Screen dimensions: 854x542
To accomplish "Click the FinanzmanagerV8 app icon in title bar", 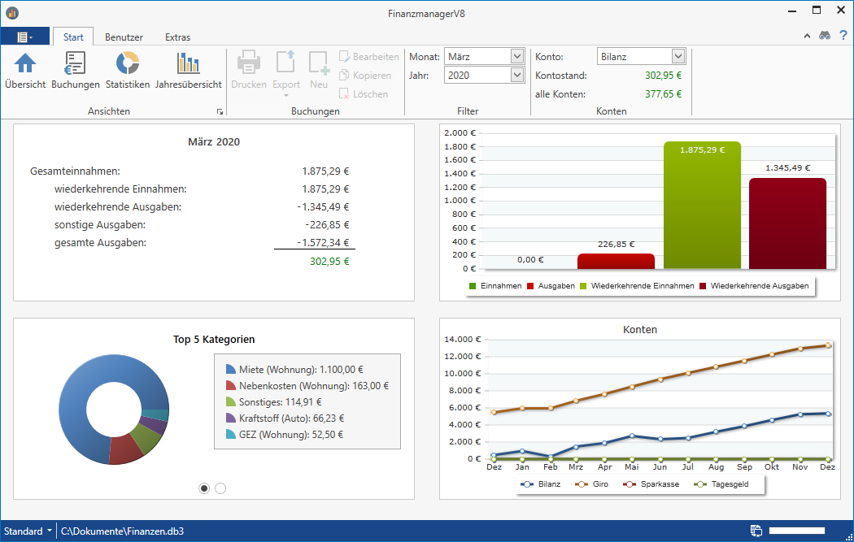I will (x=12, y=12).
